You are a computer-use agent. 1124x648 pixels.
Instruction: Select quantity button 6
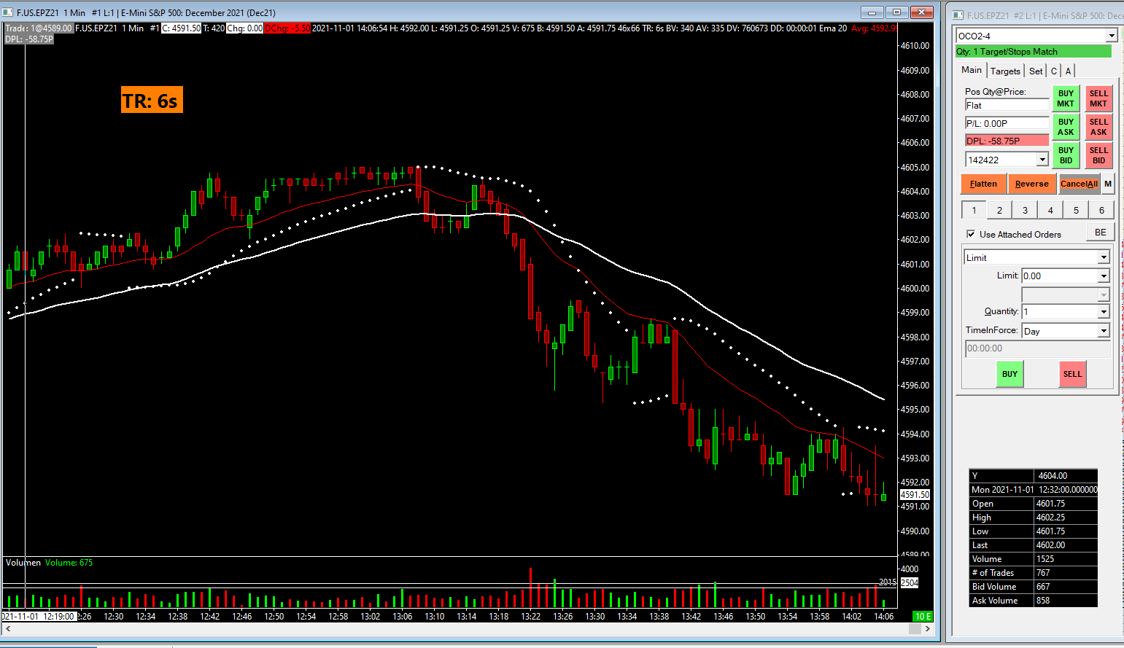[x=1101, y=210]
